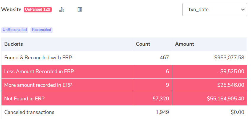Open Less Amount Recorded in ERP row

pos(124,72)
